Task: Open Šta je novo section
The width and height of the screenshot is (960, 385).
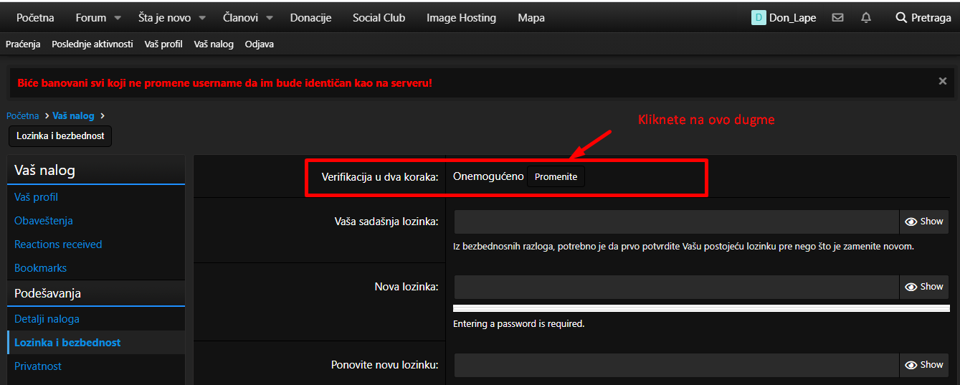Action: pos(165,18)
